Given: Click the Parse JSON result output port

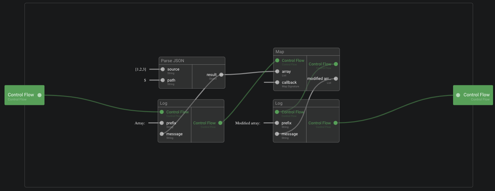Looking at the screenshot, I should [221, 75].
